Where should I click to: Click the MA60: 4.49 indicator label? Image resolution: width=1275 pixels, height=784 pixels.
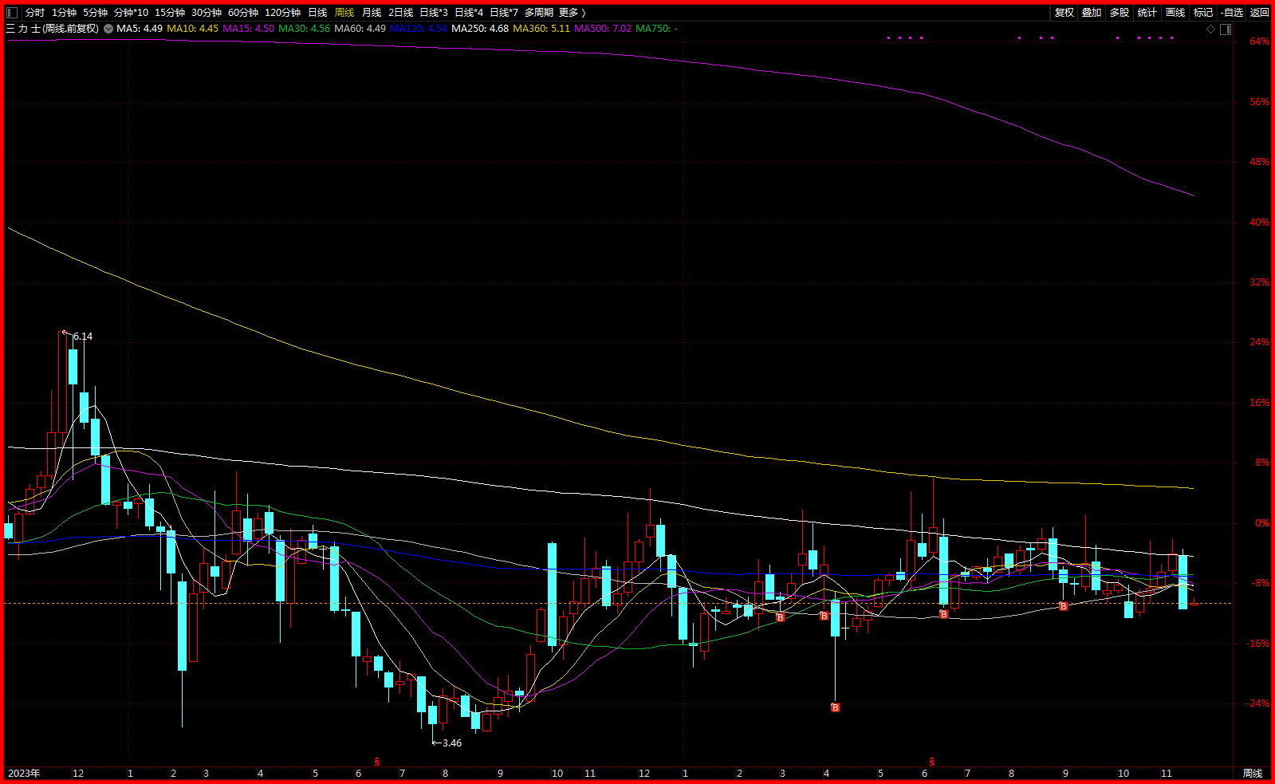coord(360,29)
